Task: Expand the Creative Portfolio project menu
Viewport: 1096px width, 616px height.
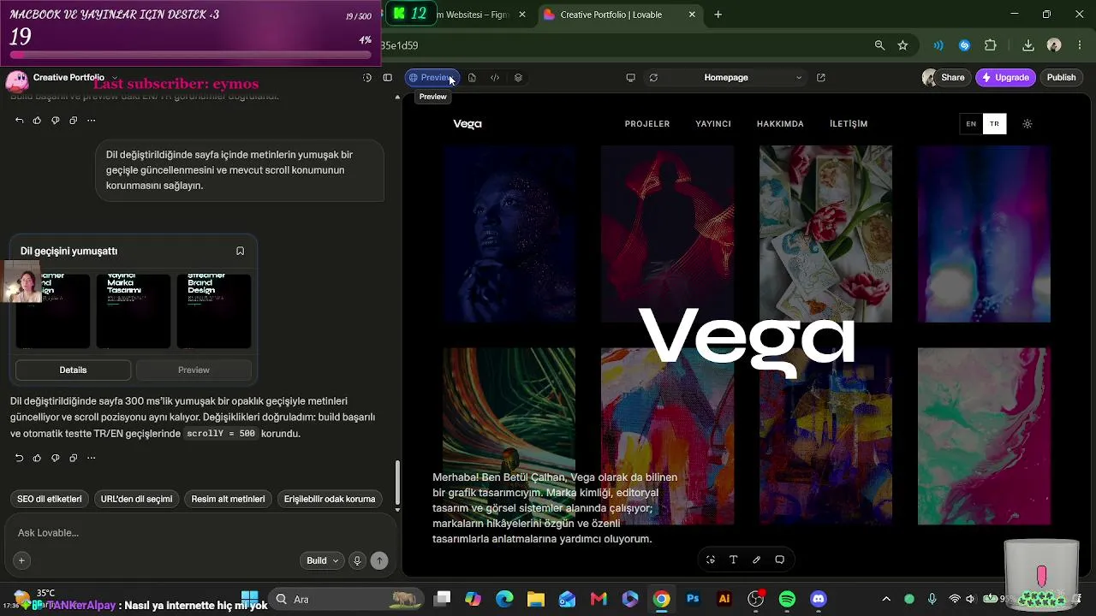Action: point(74,78)
